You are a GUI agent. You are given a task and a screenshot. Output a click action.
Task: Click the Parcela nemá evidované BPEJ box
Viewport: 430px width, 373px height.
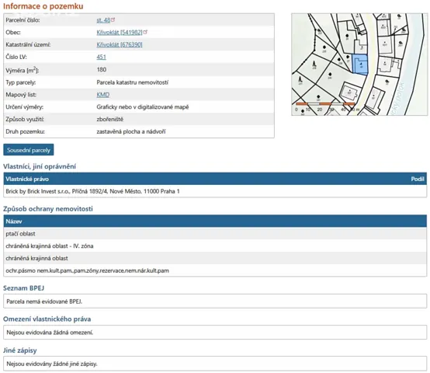point(215,302)
